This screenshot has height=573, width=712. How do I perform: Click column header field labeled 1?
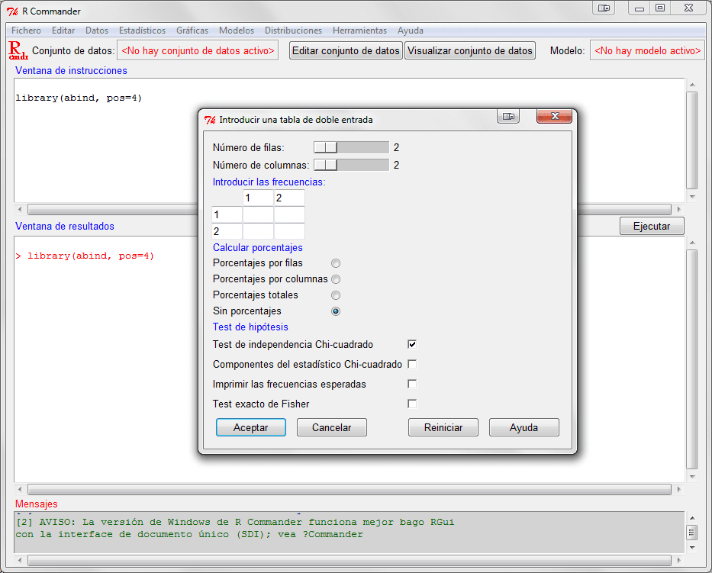pyautogui.click(x=258, y=198)
